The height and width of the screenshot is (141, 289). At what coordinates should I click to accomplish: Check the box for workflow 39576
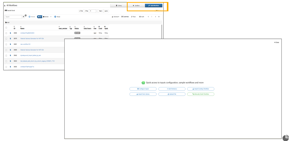tap(6, 39)
